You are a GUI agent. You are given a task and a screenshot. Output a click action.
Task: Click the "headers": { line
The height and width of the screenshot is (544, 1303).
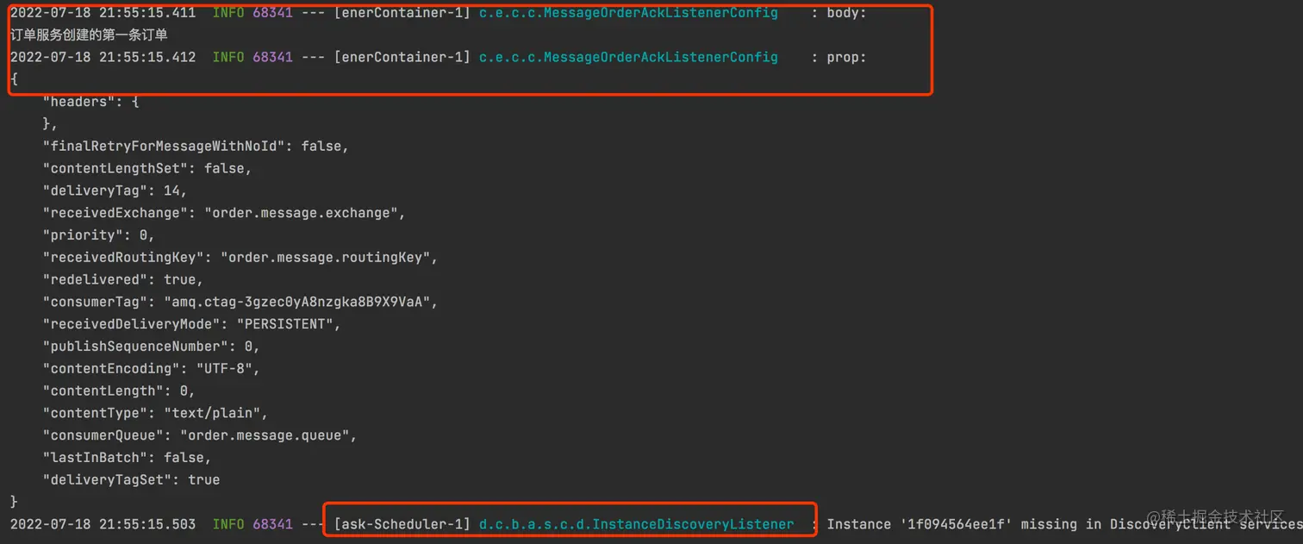click(x=91, y=102)
